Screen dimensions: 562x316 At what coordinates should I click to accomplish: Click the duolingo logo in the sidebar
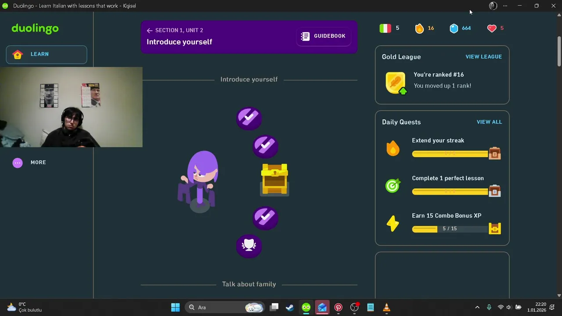point(35,29)
